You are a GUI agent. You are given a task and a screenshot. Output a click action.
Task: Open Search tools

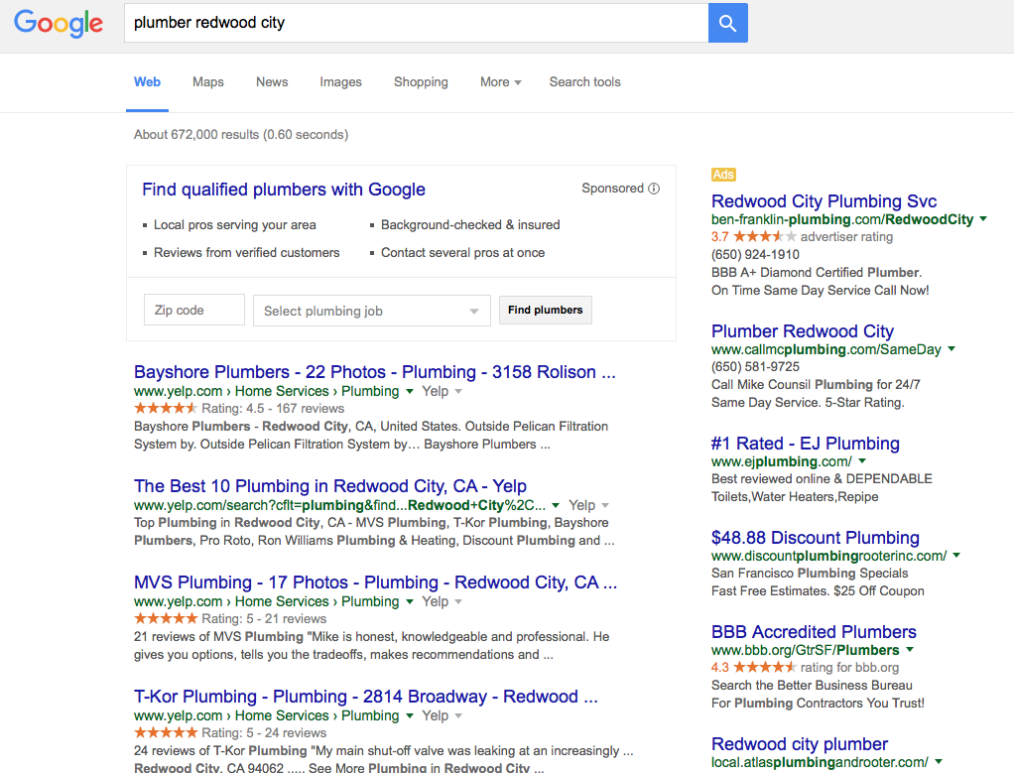(585, 82)
